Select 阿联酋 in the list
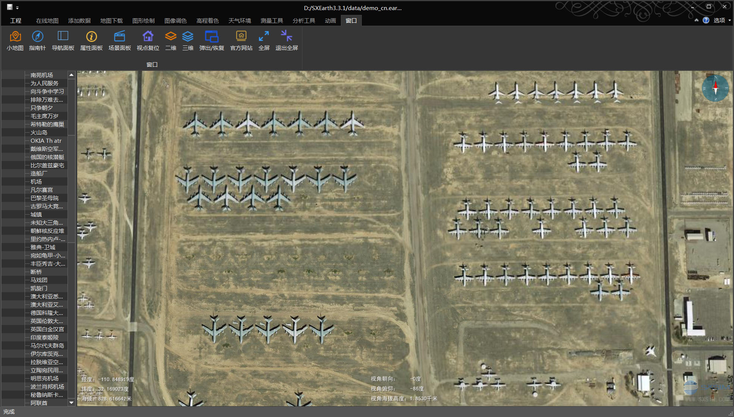 point(39,403)
